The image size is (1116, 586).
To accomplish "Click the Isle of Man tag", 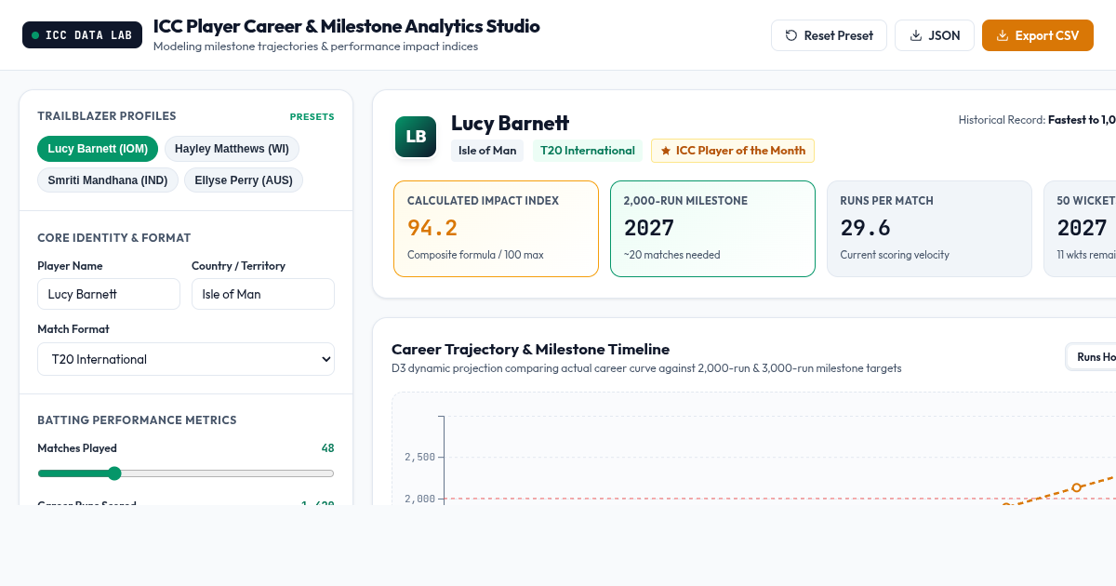I will tap(487, 151).
